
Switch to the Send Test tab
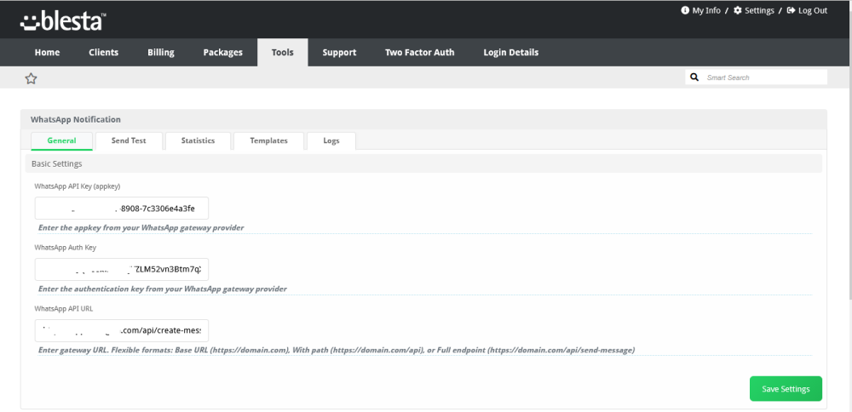point(128,140)
